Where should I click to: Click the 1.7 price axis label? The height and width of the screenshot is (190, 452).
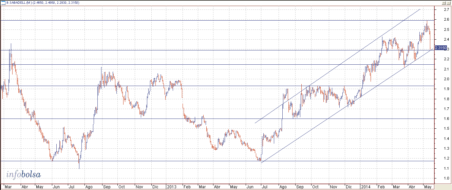point(447,109)
